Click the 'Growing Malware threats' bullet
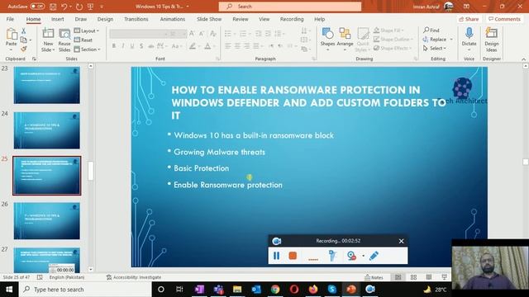 pos(219,152)
